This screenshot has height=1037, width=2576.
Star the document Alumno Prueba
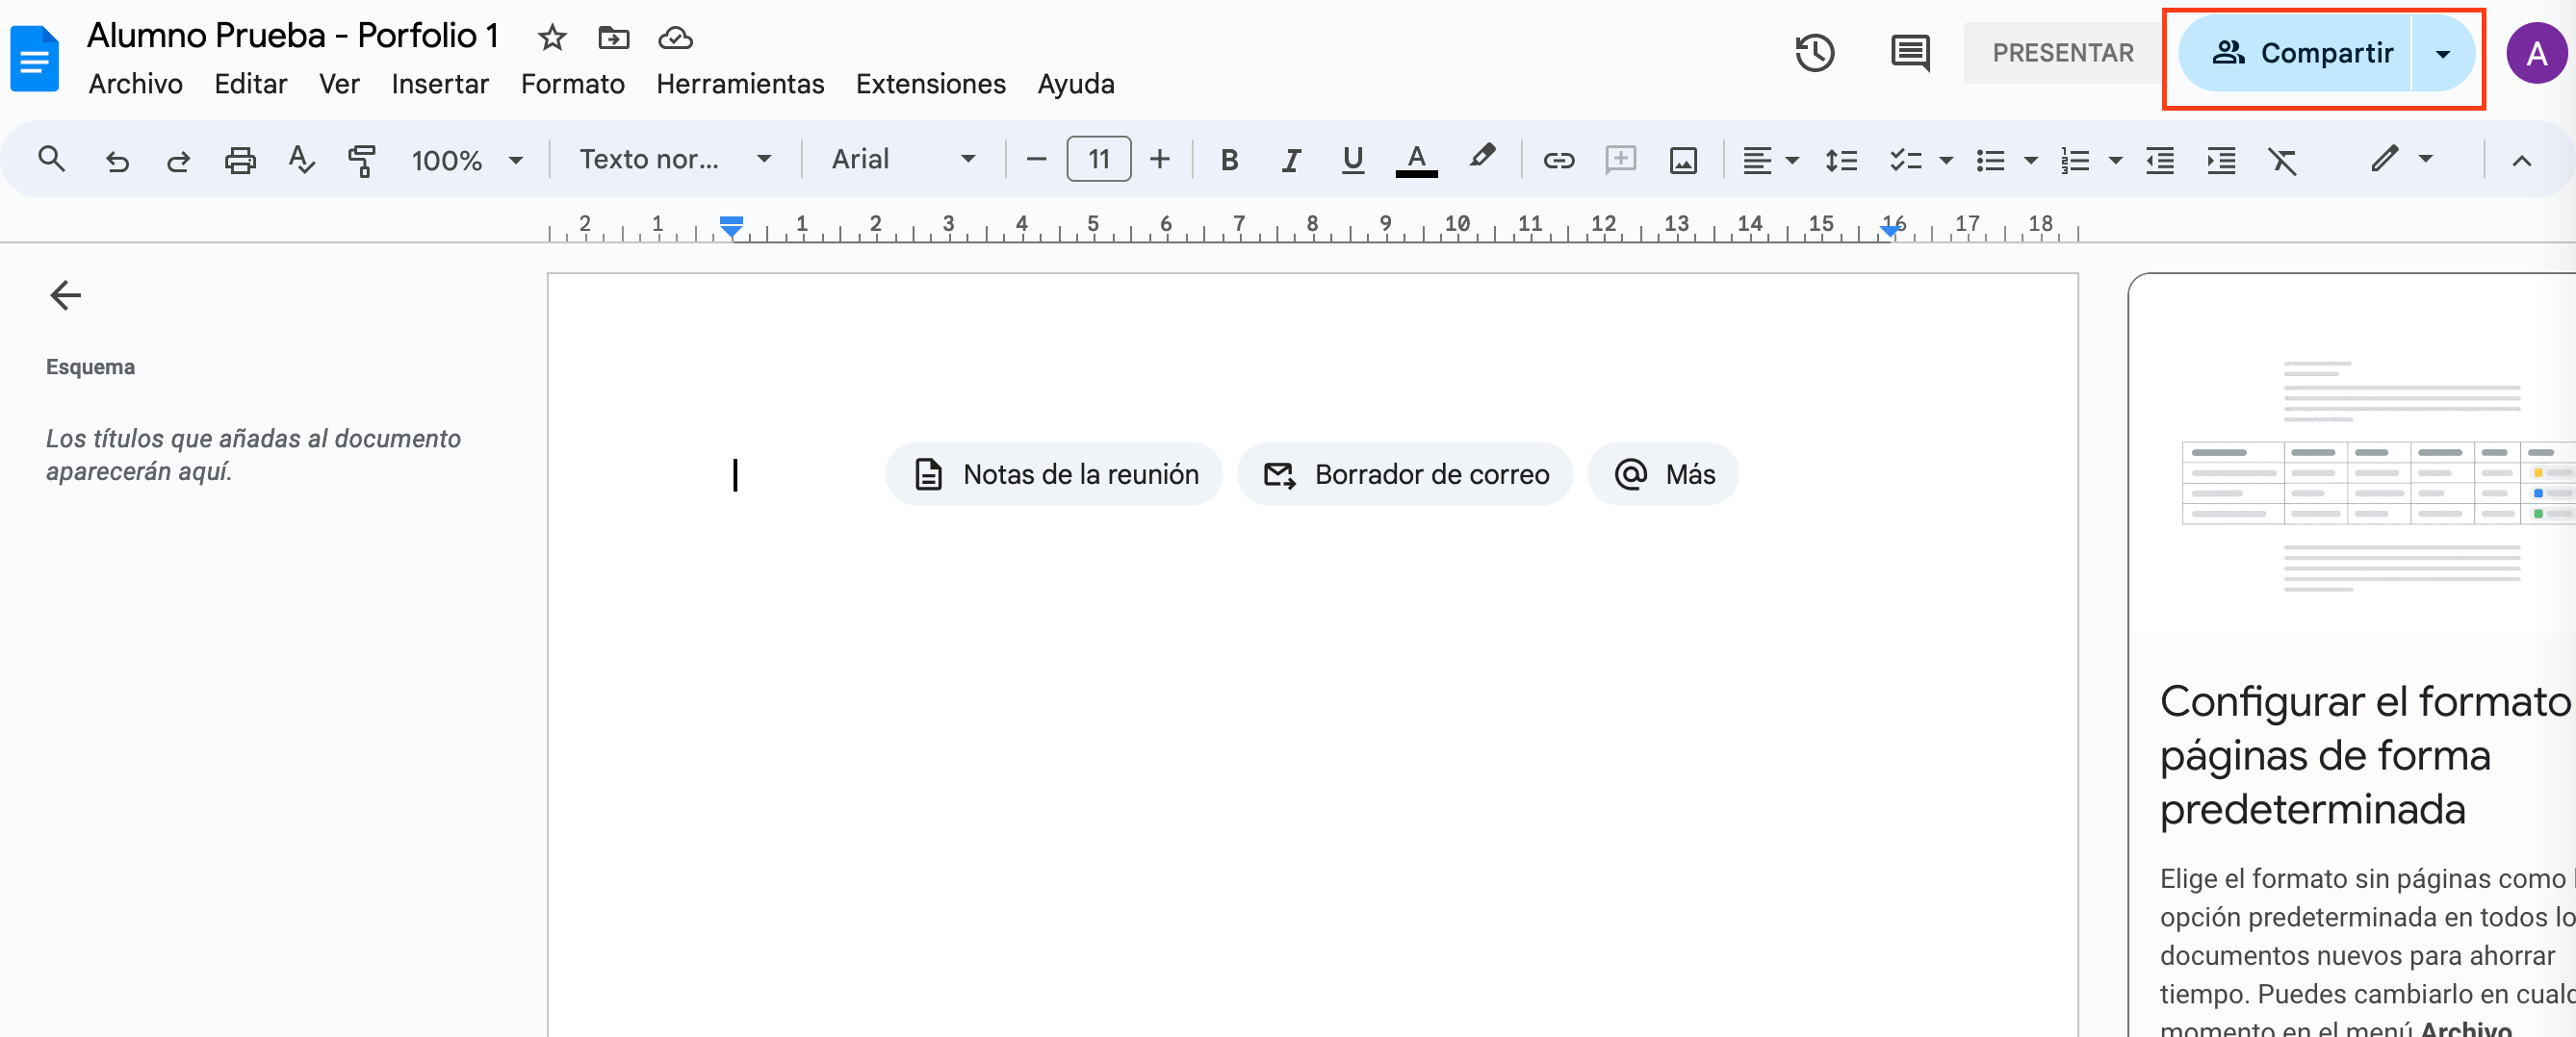[552, 38]
